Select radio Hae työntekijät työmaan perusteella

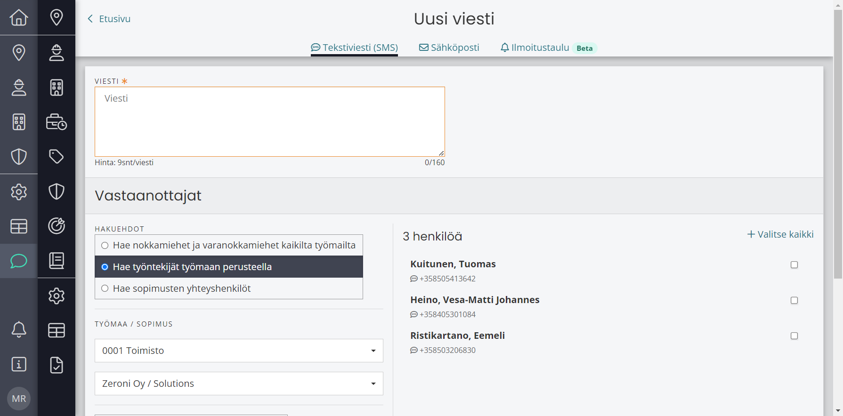pyautogui.click(x=105, y=267)
